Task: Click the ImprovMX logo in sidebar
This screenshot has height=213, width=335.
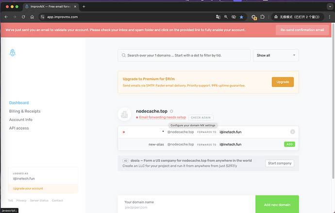Action: 13,54
